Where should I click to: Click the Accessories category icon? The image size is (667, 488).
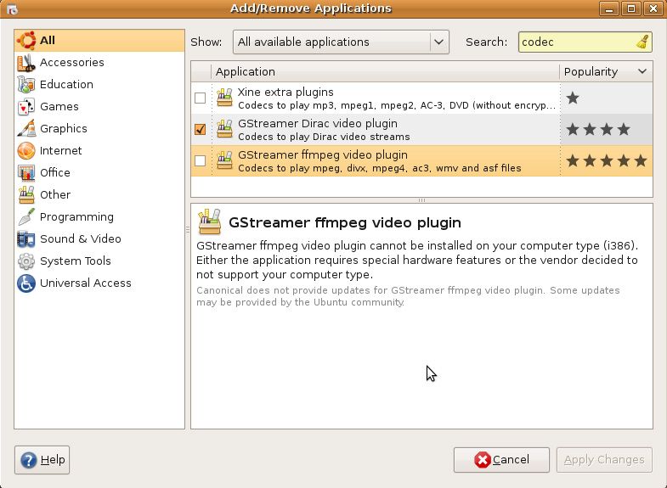(x=26, y=63)
